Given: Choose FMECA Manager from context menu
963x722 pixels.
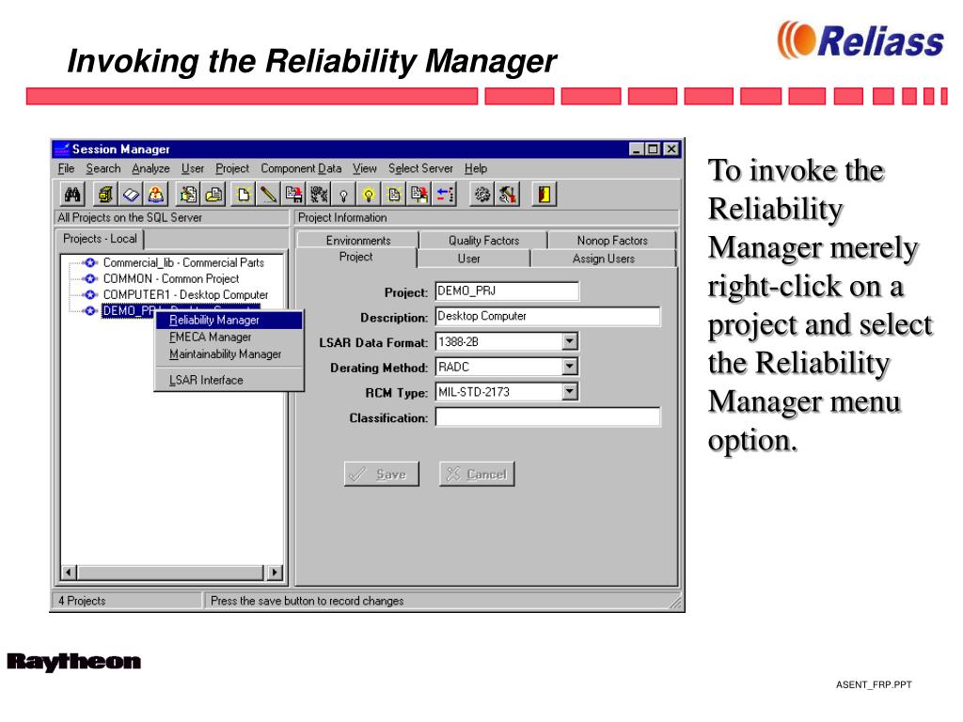Looking at the screenshot, I should click(229, 337).
